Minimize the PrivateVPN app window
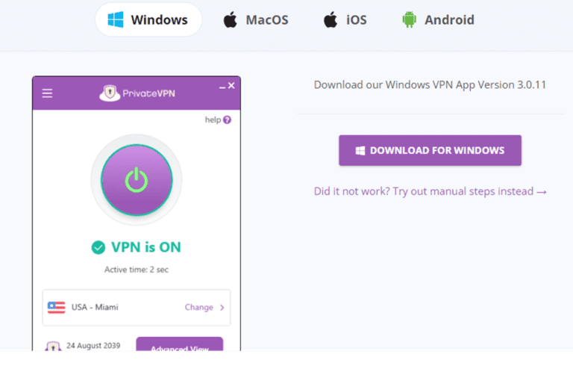Screen dimensions: 573x378 222,87
